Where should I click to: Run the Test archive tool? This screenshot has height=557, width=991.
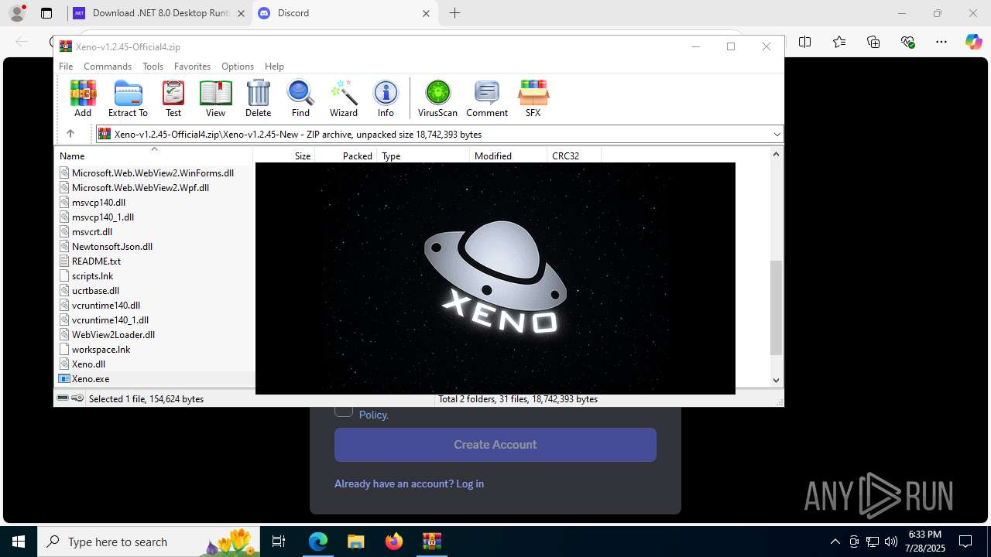pos(173,98)
